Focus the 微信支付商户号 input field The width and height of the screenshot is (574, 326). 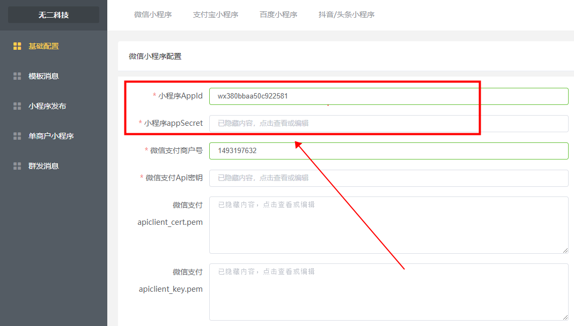(x=389, y=151)
